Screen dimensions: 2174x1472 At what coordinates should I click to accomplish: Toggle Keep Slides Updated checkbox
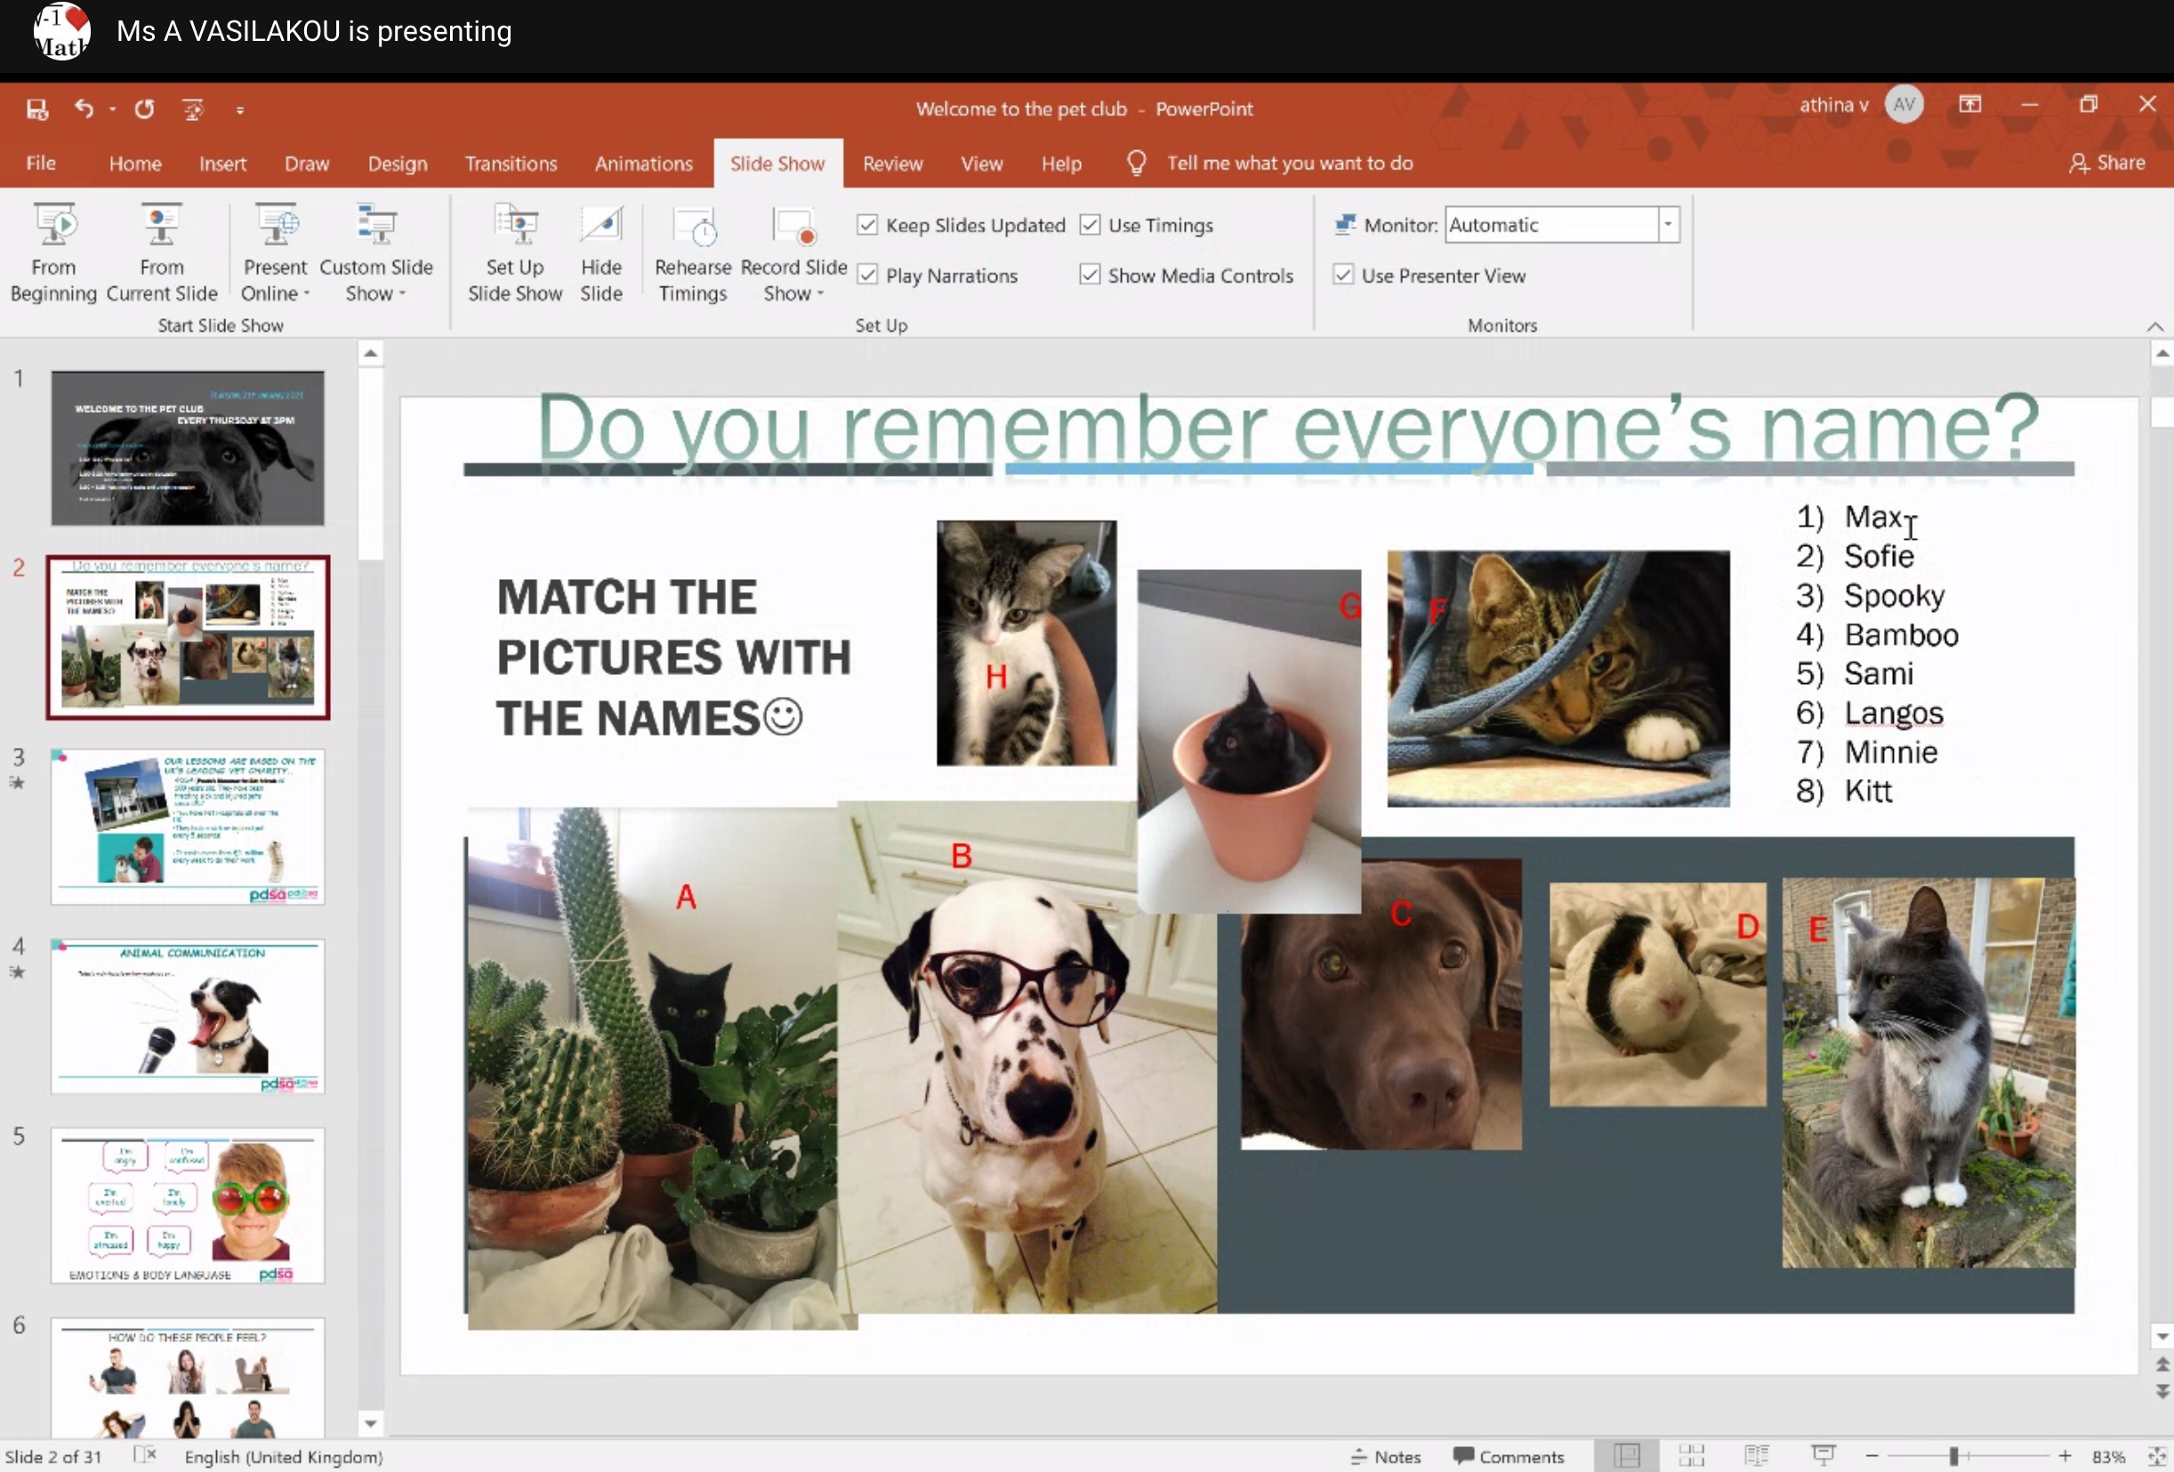[868, 225]
